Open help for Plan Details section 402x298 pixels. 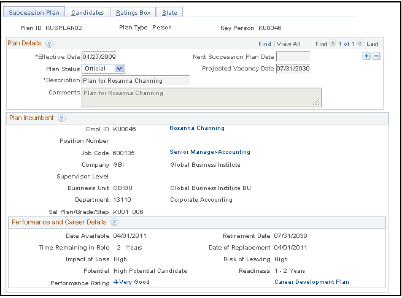49,44
